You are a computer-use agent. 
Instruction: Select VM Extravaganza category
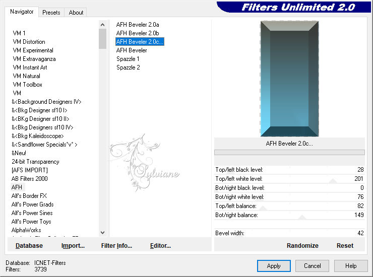(34, 59)
